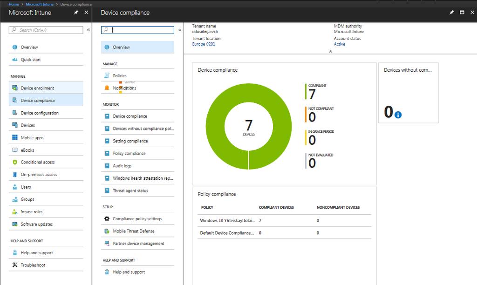Image resolution: width=477 pixels, height=285 pixels.
Task: Open Threat agent status
Action: pyautogui.click(x=137, y=191)
